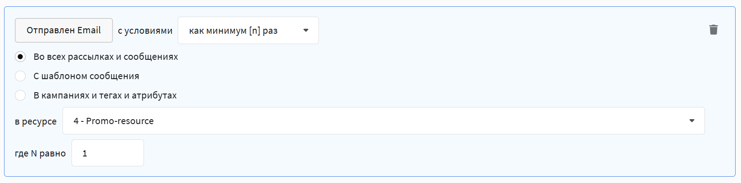
Task: Click the "С шаблоном сообщения" label text
Action: point(86,76)
